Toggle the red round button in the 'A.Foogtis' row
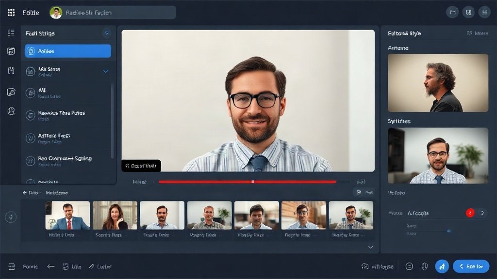The width and height of the screenshot is (497, 279). 470,213
